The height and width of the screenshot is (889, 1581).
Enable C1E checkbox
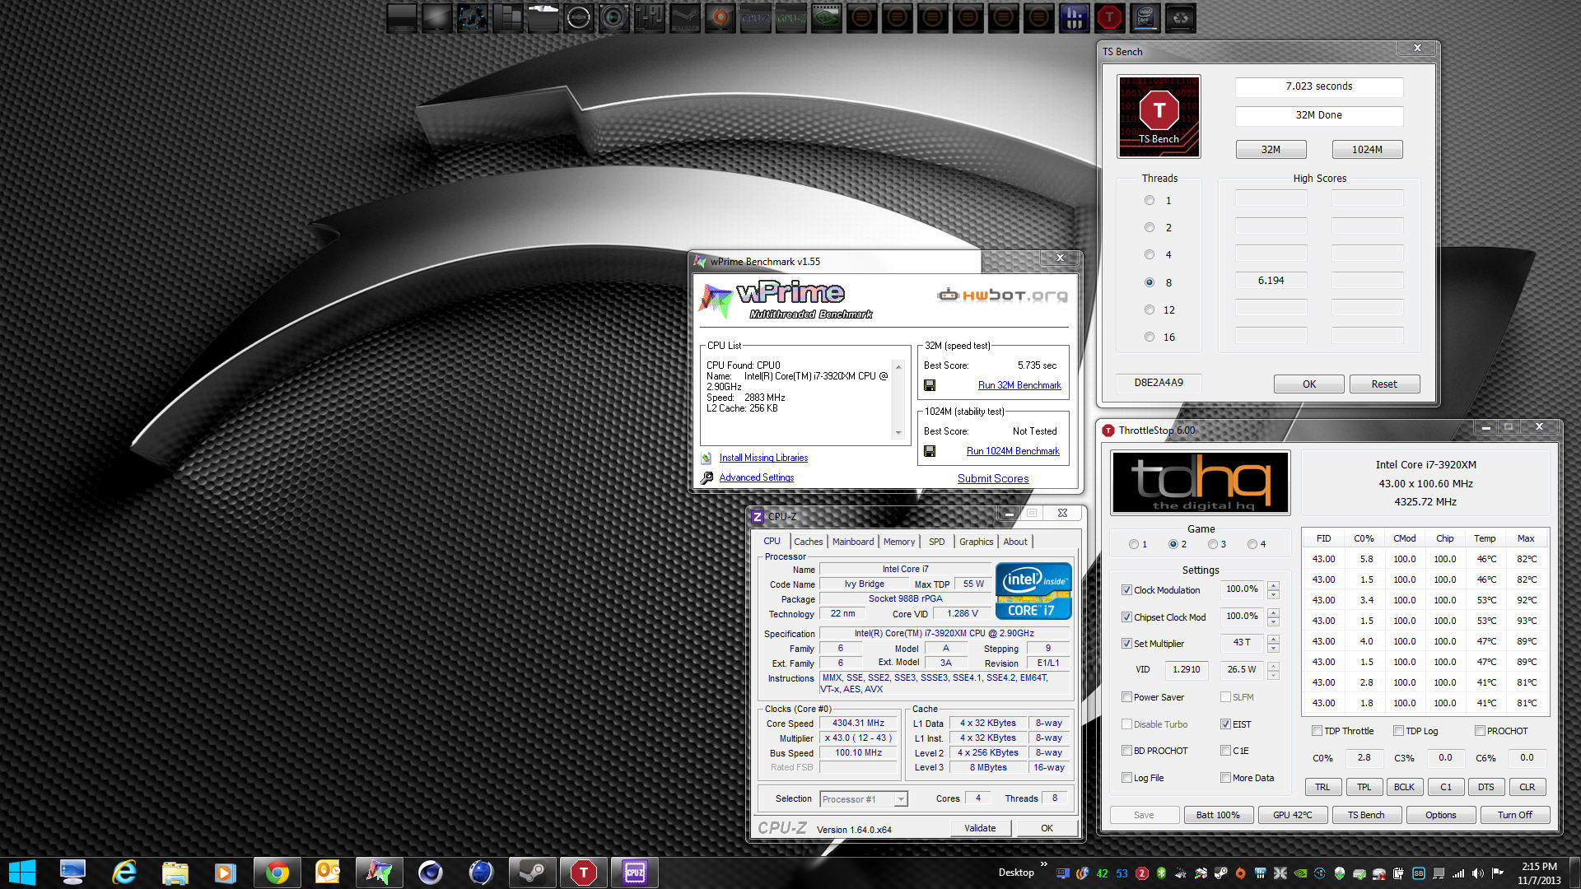coord(1225,751)
